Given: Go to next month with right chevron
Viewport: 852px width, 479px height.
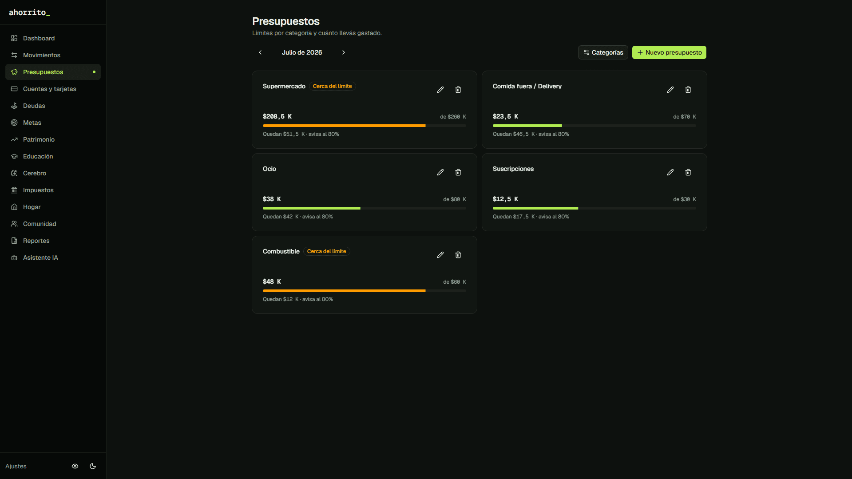Looking at the screenshot, I should pyautogui.click(x=343, y=52).
